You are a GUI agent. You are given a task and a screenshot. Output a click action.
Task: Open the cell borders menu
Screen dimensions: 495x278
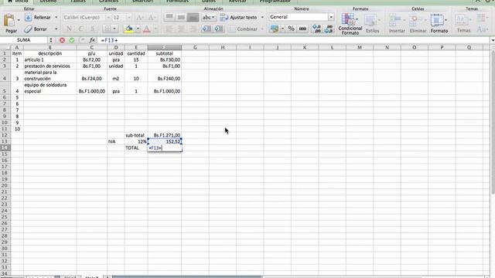pos(110,29)
